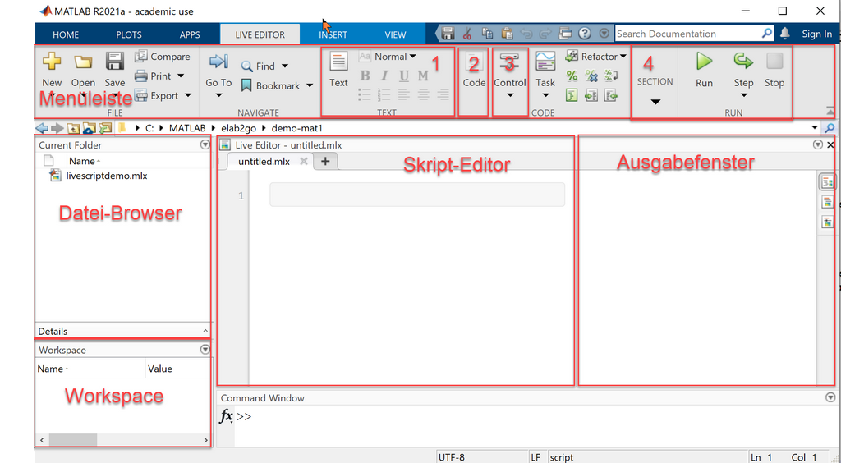Open the Workspace panel actions menu

[x=205, y=350]
